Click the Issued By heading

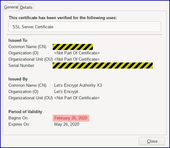tap(18, 79)
